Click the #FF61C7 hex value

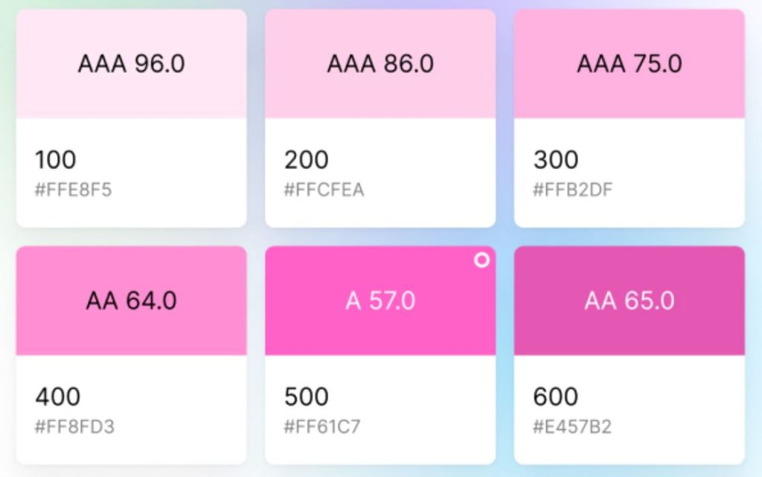pos(322,426)
